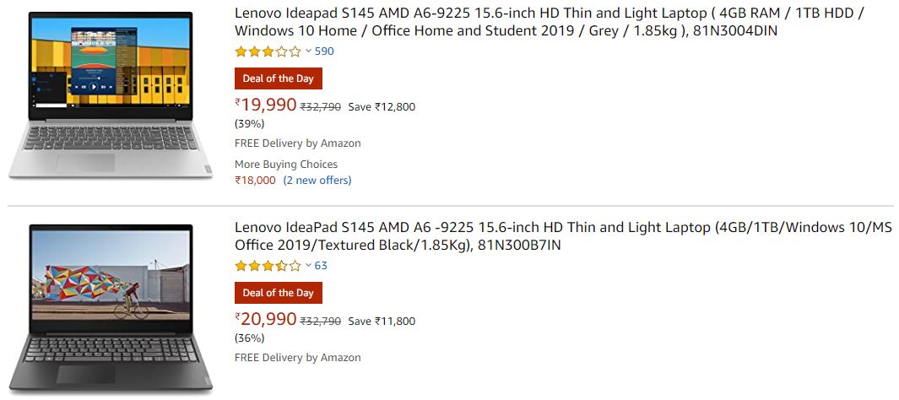Open the 81N3004DIN grey laptop title link

click(x=549, y=22)
